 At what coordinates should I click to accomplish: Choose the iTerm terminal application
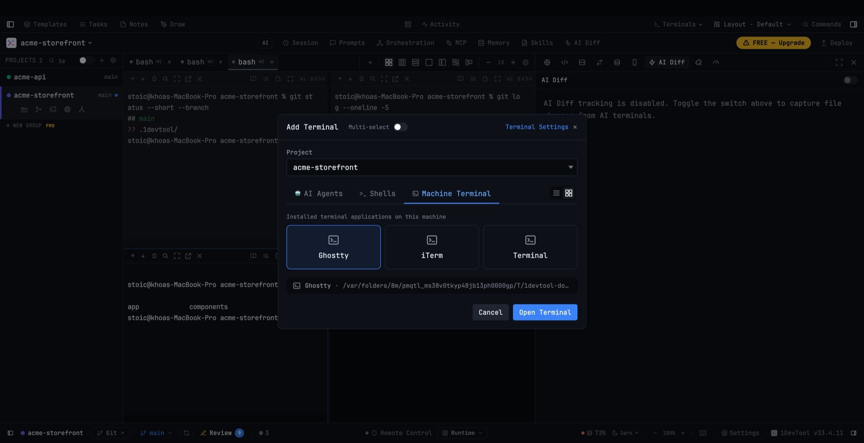[x=432, y=247]
